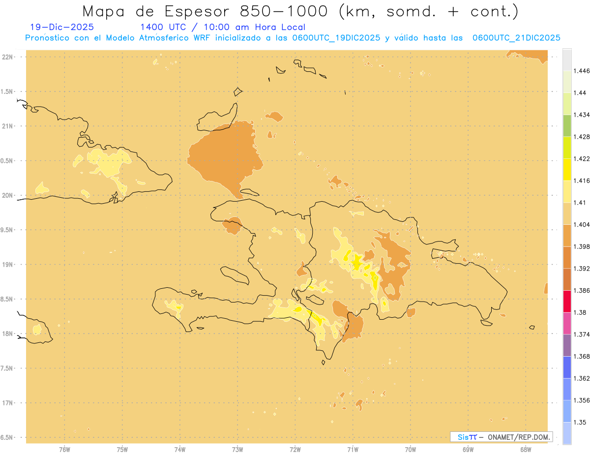Click the legend value '1.422'
Image resolution: width=590 pixels, height=456 pixels.
582,159
